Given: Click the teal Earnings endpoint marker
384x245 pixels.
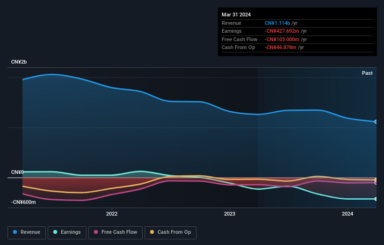Looking at the screenshot, I should tap(376, 199).
